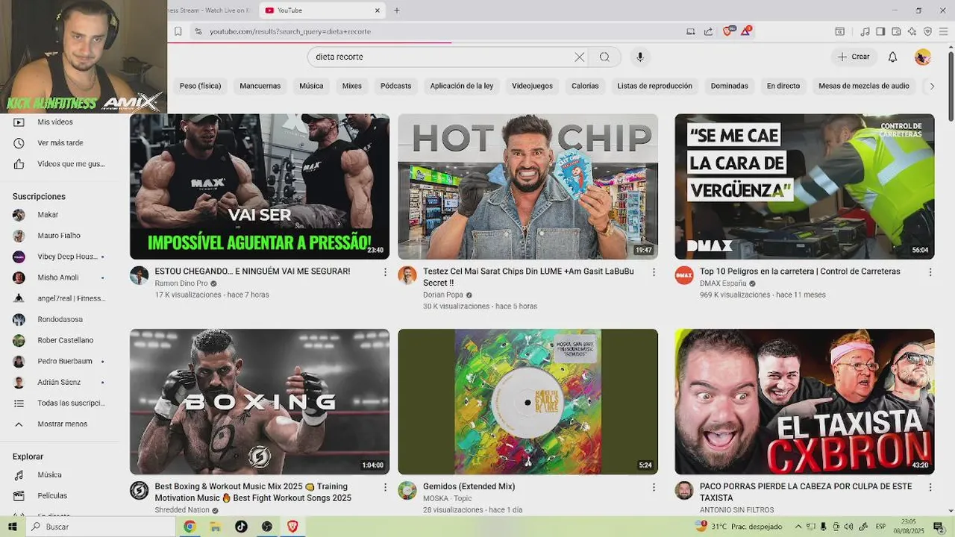Open options menu for 'Gemidos (Extended Mix)'
Image resolution: width=955 pixels, height=537 pixels.
tap(654, 487)
